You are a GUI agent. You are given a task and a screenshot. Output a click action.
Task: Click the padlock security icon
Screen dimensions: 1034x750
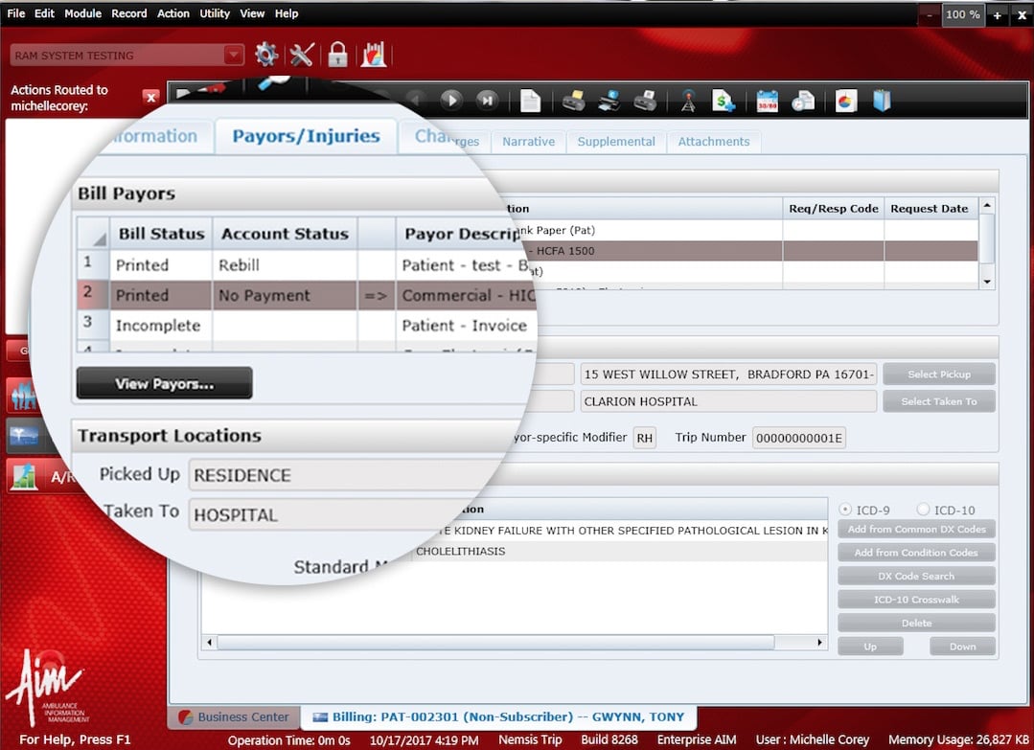tap(337, 55)
